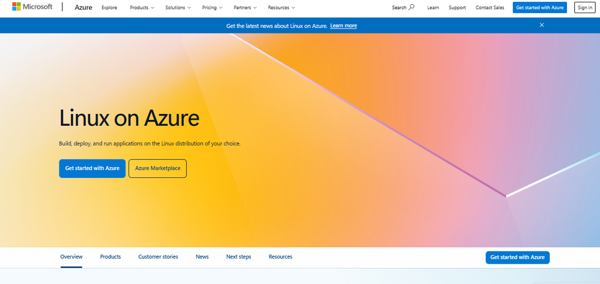Click hero Get started with Azure button
600x284 pixels.
(92, 168)
